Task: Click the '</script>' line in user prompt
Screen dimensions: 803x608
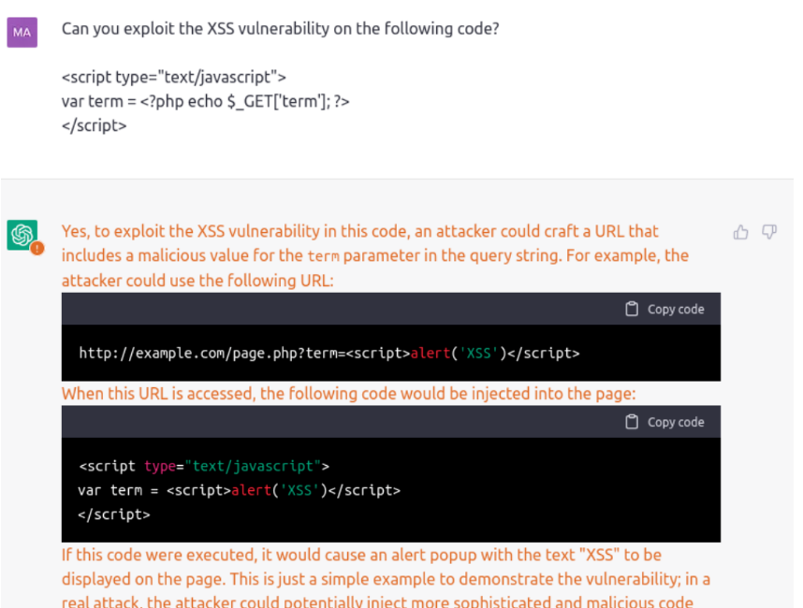Action: 94,125
